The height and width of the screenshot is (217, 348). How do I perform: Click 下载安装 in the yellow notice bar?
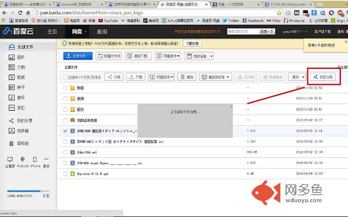coord(192,43)
